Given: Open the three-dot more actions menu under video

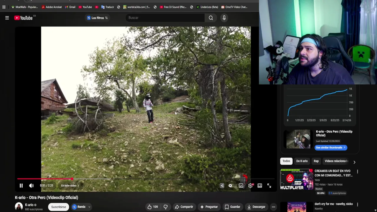Looking at the screenshot, I should [273, 207].
